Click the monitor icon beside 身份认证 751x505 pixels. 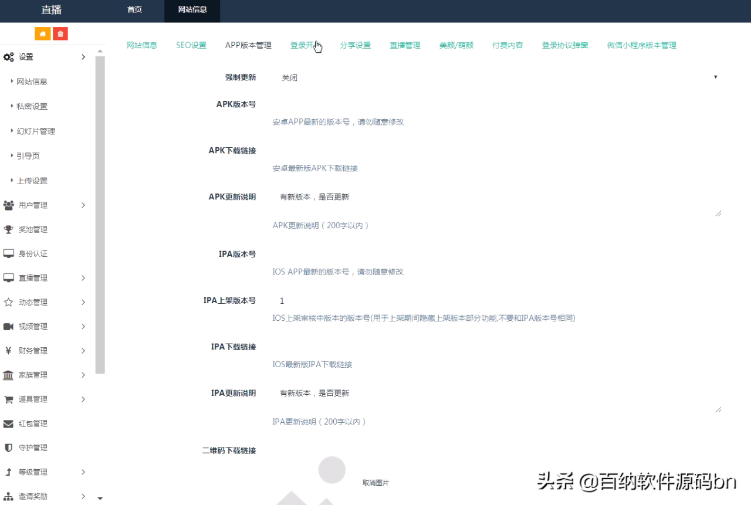click(x=9, y=254)
